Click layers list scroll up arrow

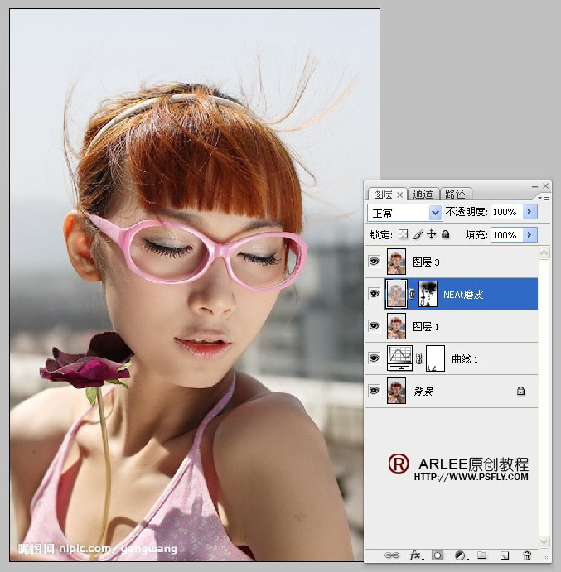point(544,252)
